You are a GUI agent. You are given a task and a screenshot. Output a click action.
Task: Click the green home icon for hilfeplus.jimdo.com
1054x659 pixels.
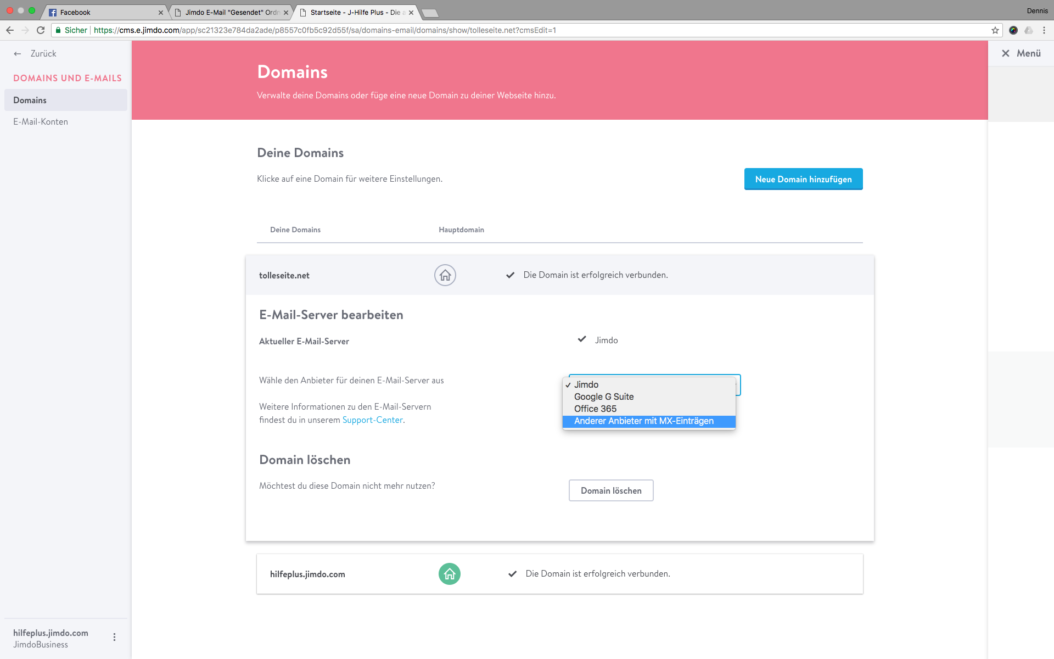click(450, 574)
